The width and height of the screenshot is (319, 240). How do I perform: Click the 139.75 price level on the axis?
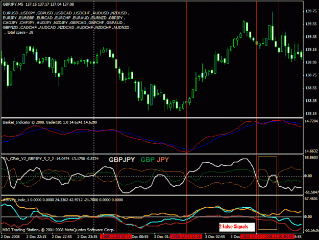pyautogui.click(x=311, y=11)
